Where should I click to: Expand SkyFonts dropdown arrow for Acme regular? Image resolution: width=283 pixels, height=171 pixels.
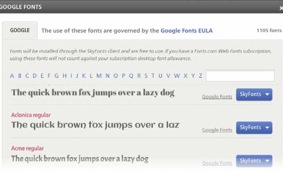[x=267, y=161]
